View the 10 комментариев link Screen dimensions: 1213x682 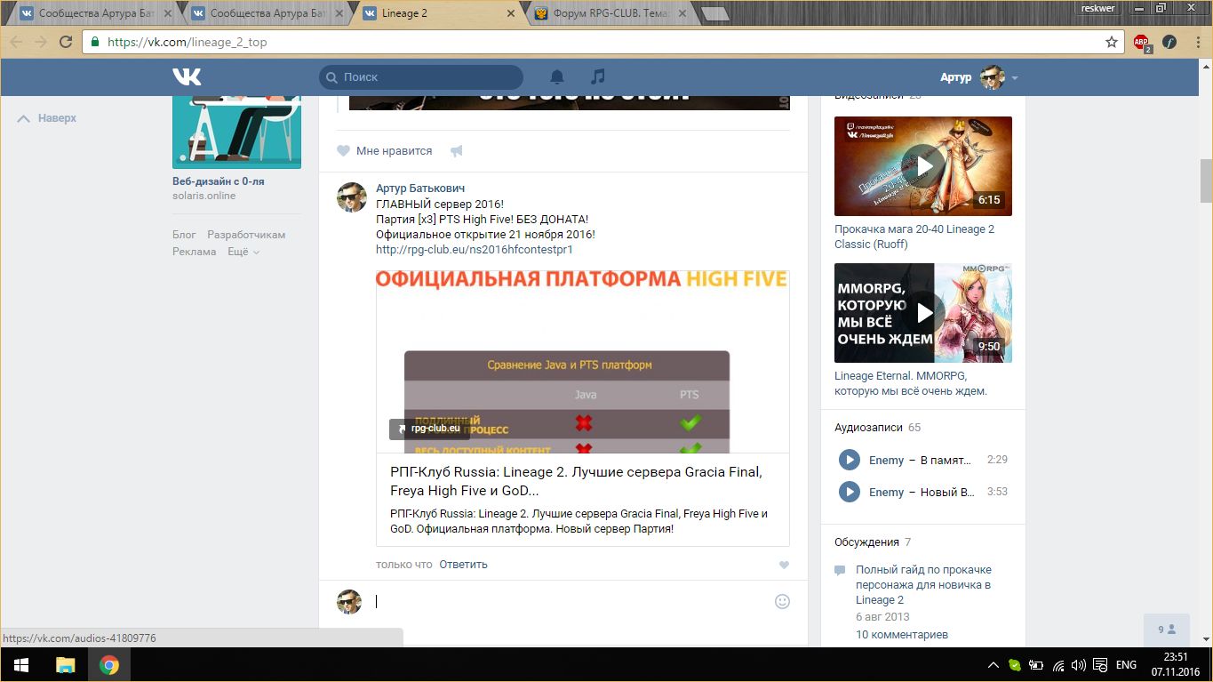902,635
